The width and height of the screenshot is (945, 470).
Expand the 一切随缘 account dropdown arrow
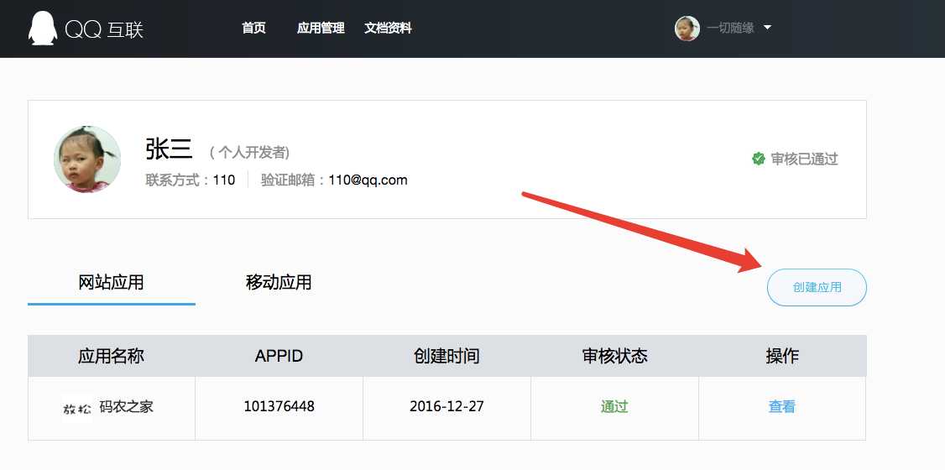(x=767, y=28)
